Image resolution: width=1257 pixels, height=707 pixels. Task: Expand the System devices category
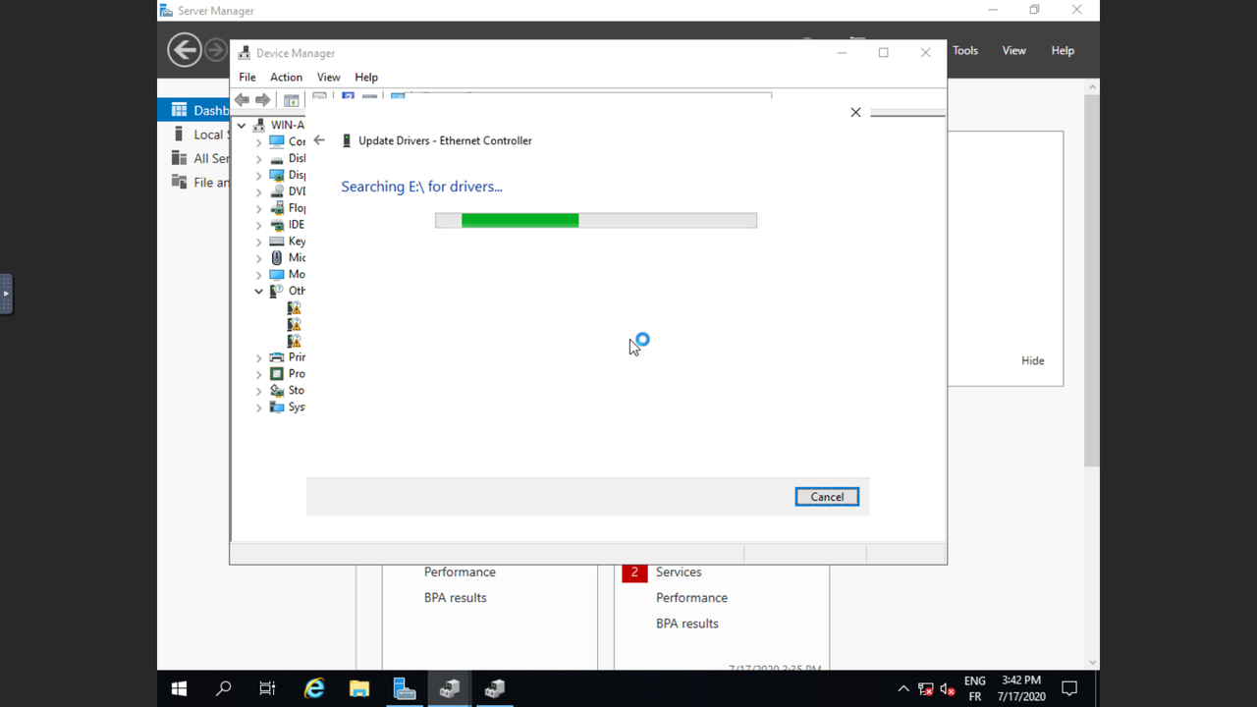coord(259,408)
